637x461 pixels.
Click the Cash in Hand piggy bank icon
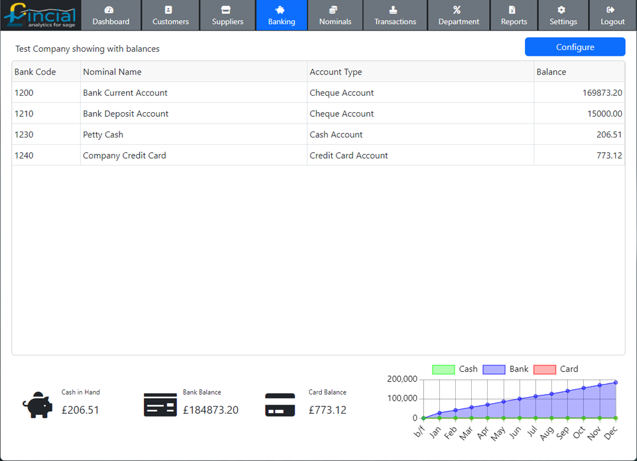pos(37,405)
